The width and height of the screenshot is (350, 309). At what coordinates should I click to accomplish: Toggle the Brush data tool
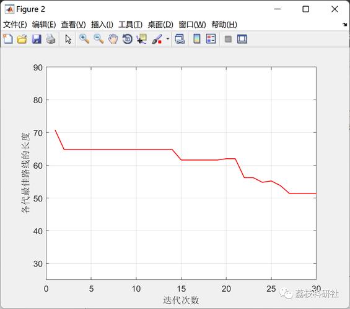(x=157, y=39)
